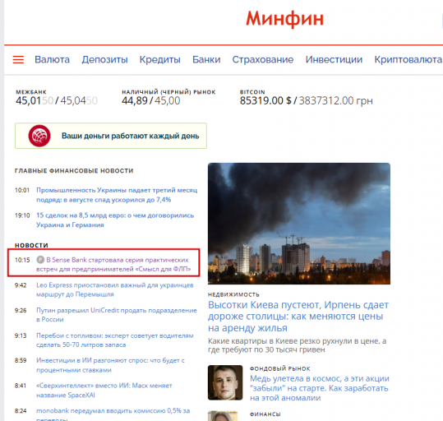Open the Страхование menu item
The width and height of the screenshot is (443, 421).
pos(263,59)
